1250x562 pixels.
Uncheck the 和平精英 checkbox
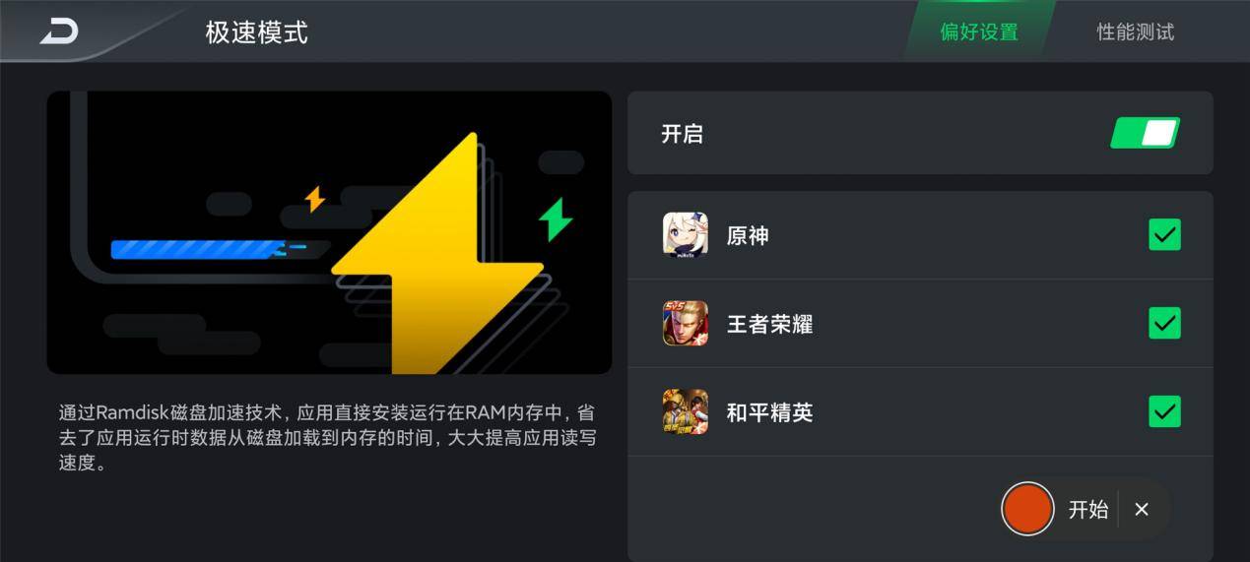(x=1164, y=411)
